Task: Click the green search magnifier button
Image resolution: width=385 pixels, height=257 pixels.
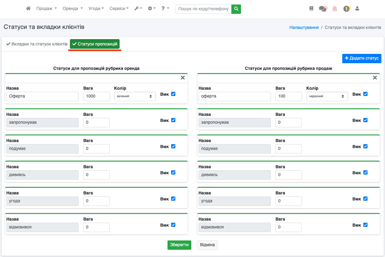Action: [x=236, y=9]
